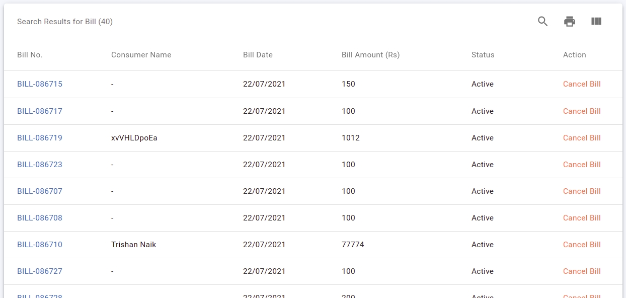
Task: Sort by Status column header
Action: (x=483, y=55)
